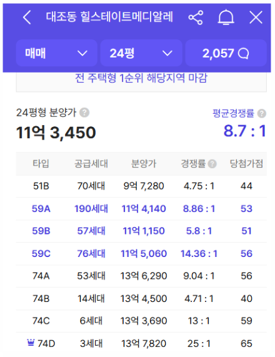Go back with the left arrow icon
The image size is (275, 357).
tap(27, 18)
